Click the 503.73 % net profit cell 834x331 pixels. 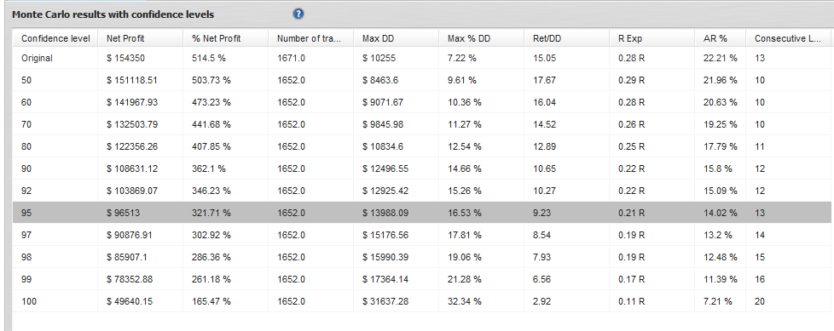(x=211, y=80)
